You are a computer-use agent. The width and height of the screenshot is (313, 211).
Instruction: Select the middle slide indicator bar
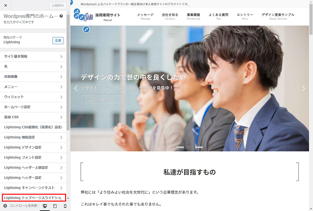click(x=190, y=147)
